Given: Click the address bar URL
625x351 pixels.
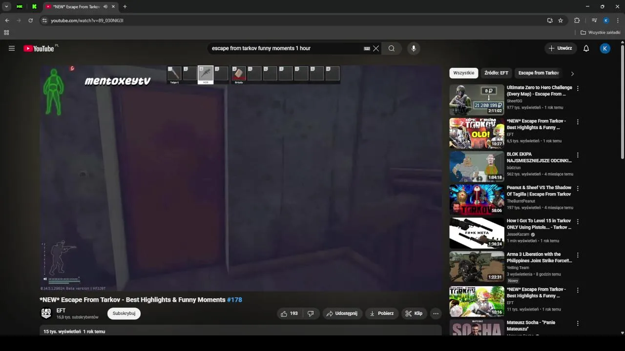Looking at the screenshot, I should 87,20.
